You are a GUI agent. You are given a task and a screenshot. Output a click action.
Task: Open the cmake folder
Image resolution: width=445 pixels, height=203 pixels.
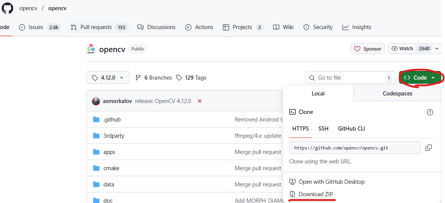pos(111,168)
